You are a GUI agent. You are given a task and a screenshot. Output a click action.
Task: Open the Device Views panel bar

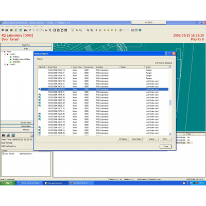tap(17, 123)
